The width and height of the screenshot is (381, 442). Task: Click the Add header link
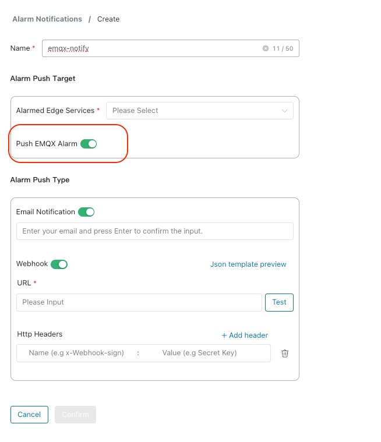point(245,335)
